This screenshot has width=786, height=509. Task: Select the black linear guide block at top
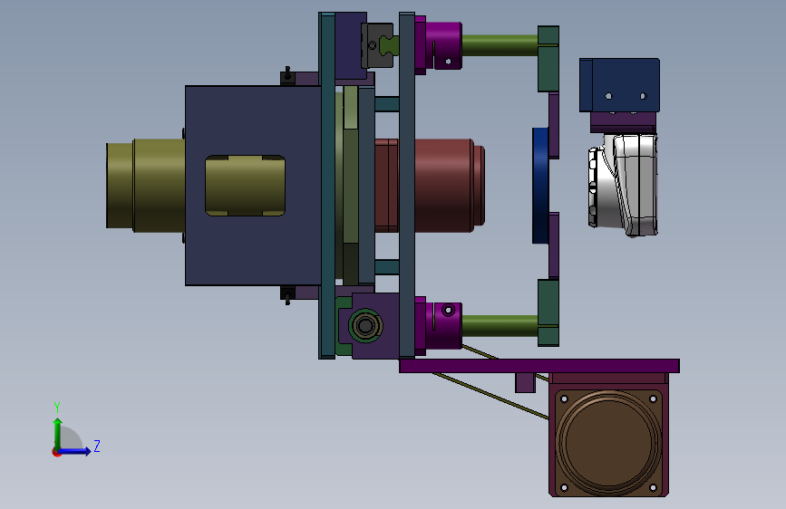377,45
